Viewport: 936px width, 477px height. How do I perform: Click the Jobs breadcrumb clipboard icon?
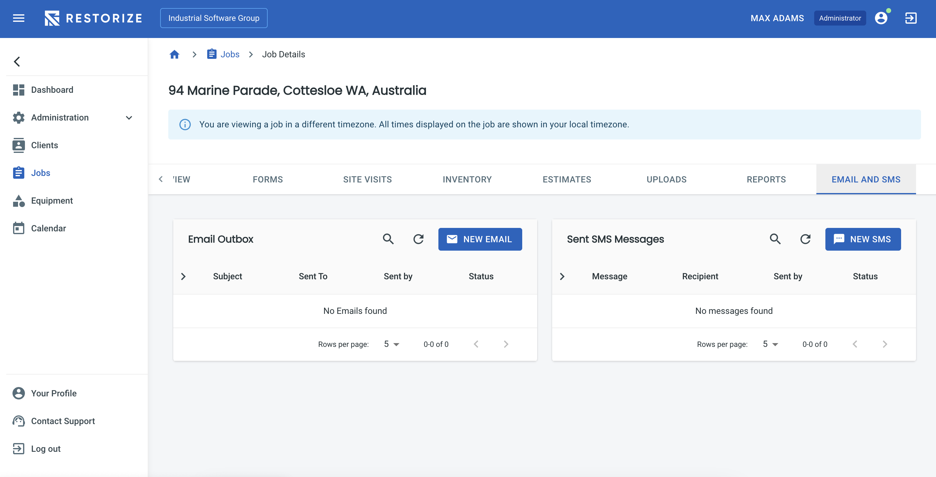(212, 54)
